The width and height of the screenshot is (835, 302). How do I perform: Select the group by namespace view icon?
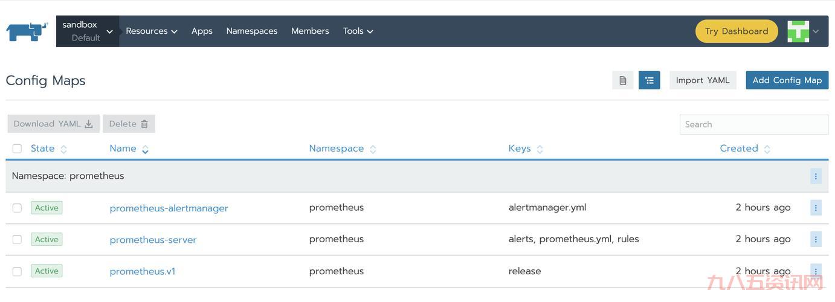pyautogui.click(x=649, y=80)
